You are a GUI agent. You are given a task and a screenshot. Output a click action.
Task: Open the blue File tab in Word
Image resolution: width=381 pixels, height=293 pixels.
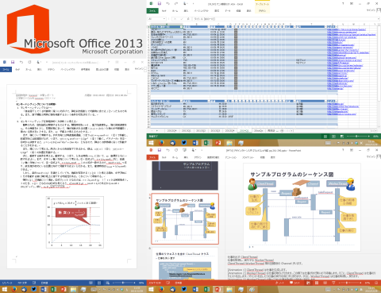(x=6, y=69)
